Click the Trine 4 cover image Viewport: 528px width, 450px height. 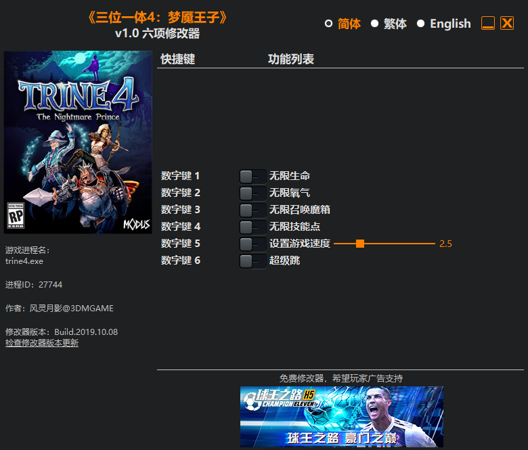pos(78,142)
